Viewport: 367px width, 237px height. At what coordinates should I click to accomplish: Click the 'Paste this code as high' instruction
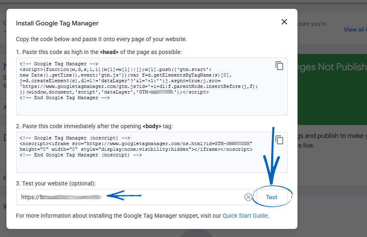99,52
